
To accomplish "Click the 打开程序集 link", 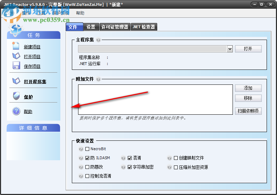I will click(35, 82).
